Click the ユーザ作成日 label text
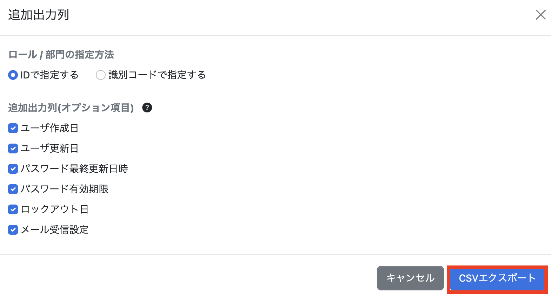 click(49, 128)
